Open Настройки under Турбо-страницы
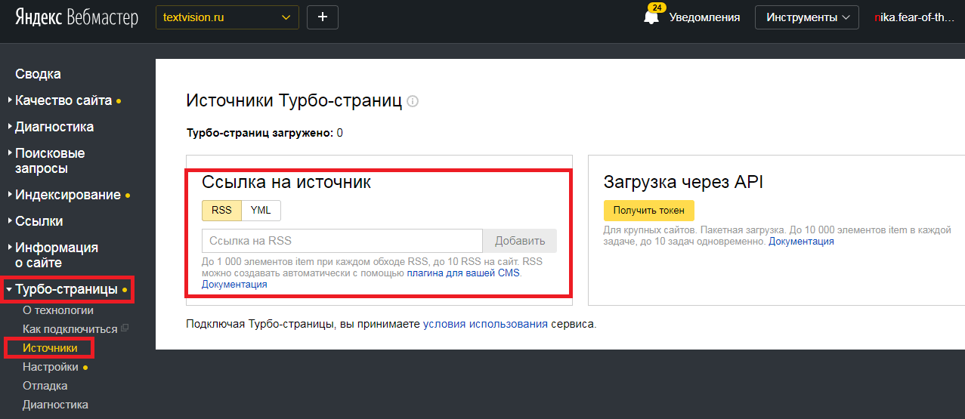The height and width of the screenshot is (419, 965). (x=51, y=367)
